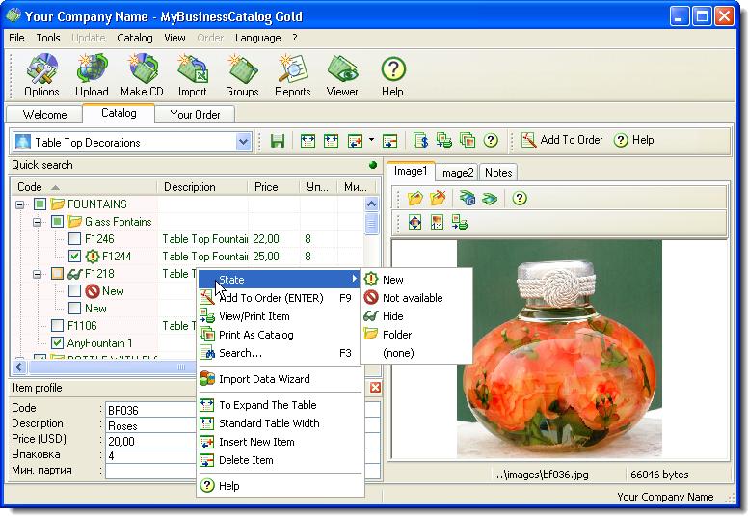Click the question-mark icon after the print icons
The height and width of the screenshot is (516, 748).
(x=491, y=141)
